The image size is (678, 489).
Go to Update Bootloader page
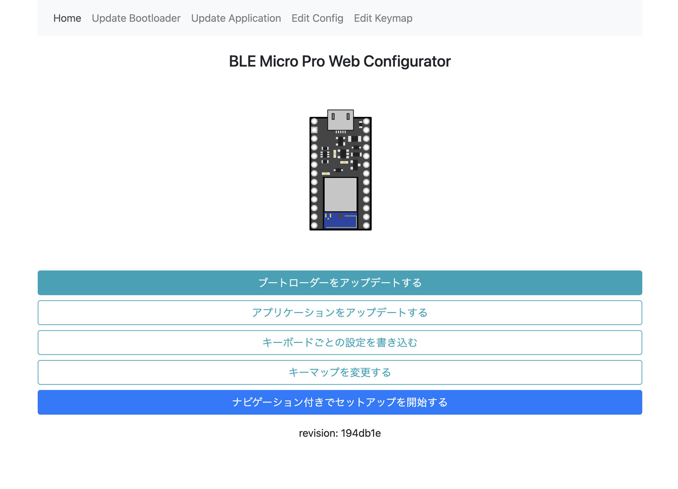pyautogui.click(x=136, y=18)
